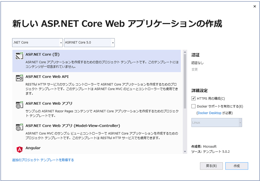The height and width of the screenshot is (181, 260).
Task: Open the disabled Linux OS dropdown
Action: tap(216, 123)
